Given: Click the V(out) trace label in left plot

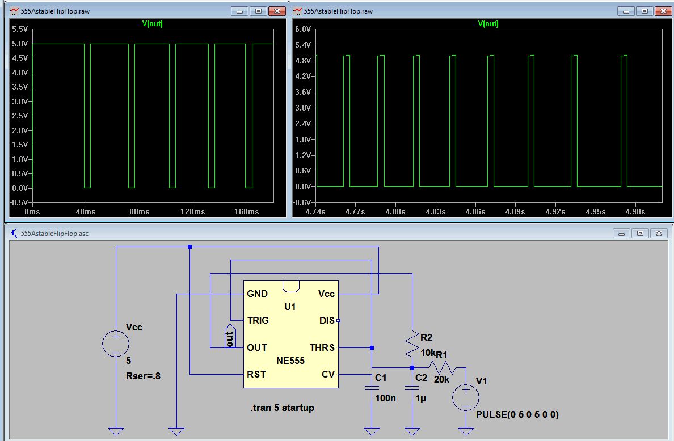Looking at the screenshot, I should pyautogui.click(x=152, y=24).
